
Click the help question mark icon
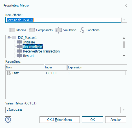(x=8, y=120)
